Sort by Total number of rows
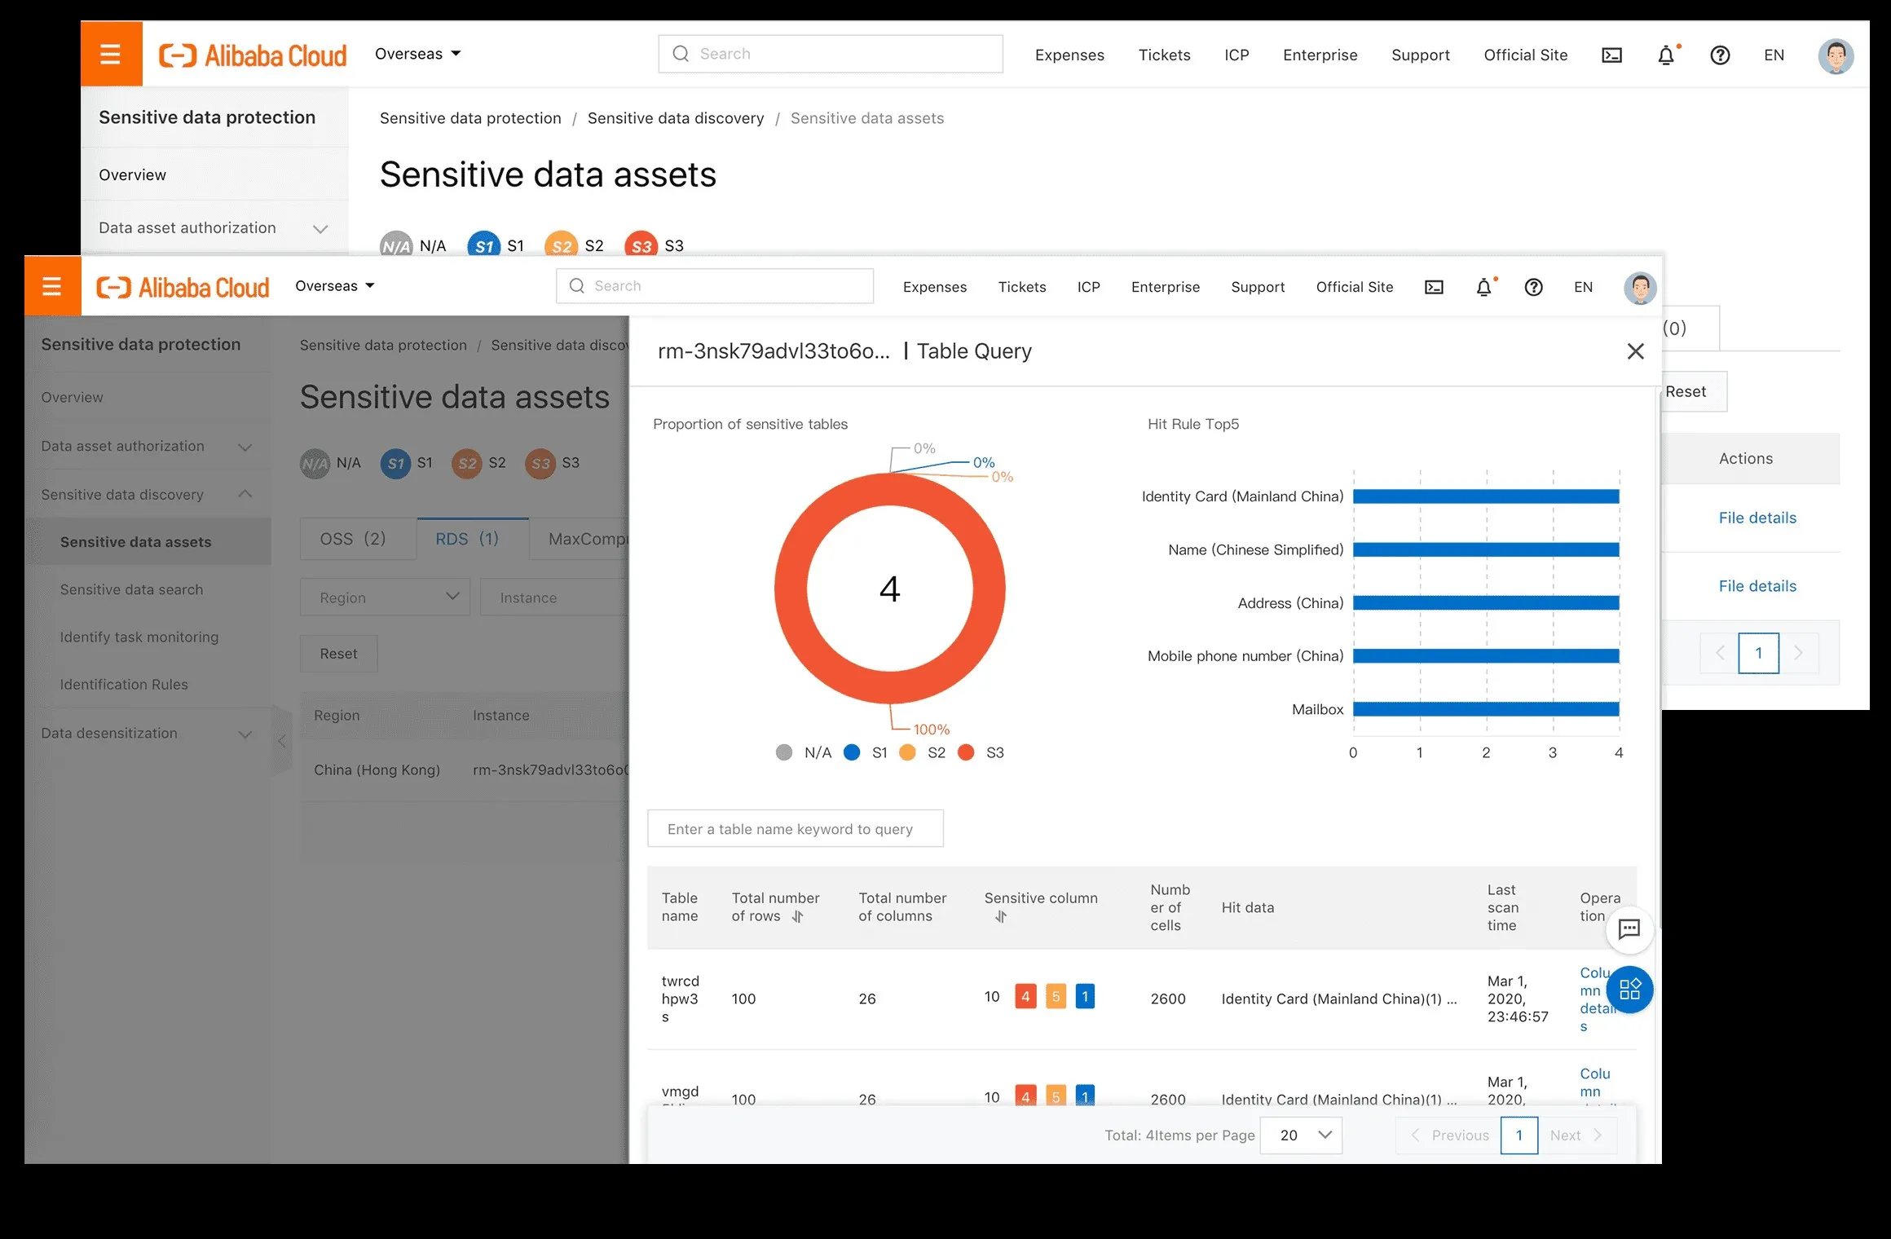1891x1239 pixels. [x=798, y=916]
